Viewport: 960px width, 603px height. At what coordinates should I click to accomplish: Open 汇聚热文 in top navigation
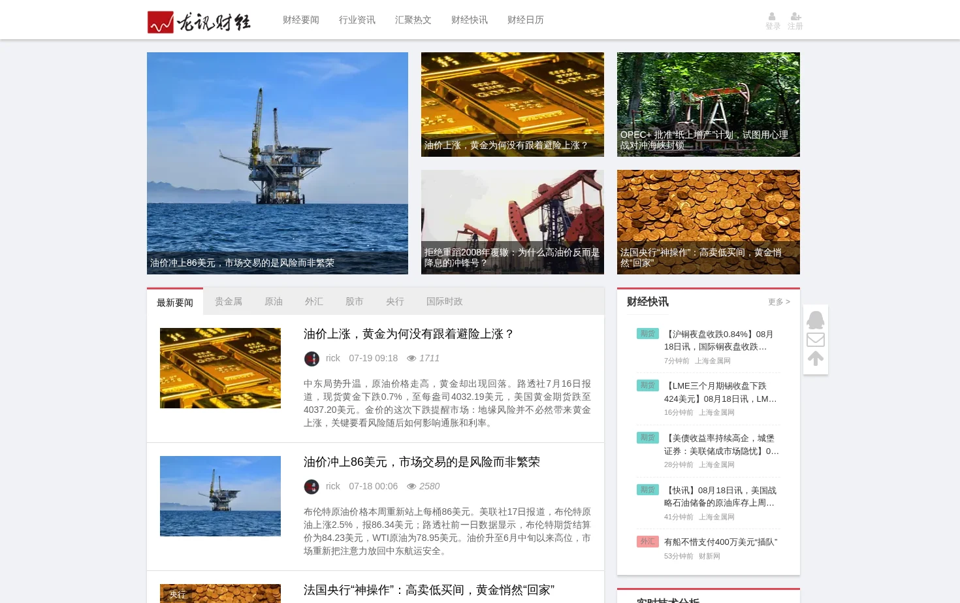click(413, 20)
